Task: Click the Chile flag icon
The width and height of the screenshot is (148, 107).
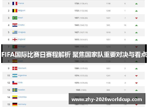Action: tap(15, 83)
